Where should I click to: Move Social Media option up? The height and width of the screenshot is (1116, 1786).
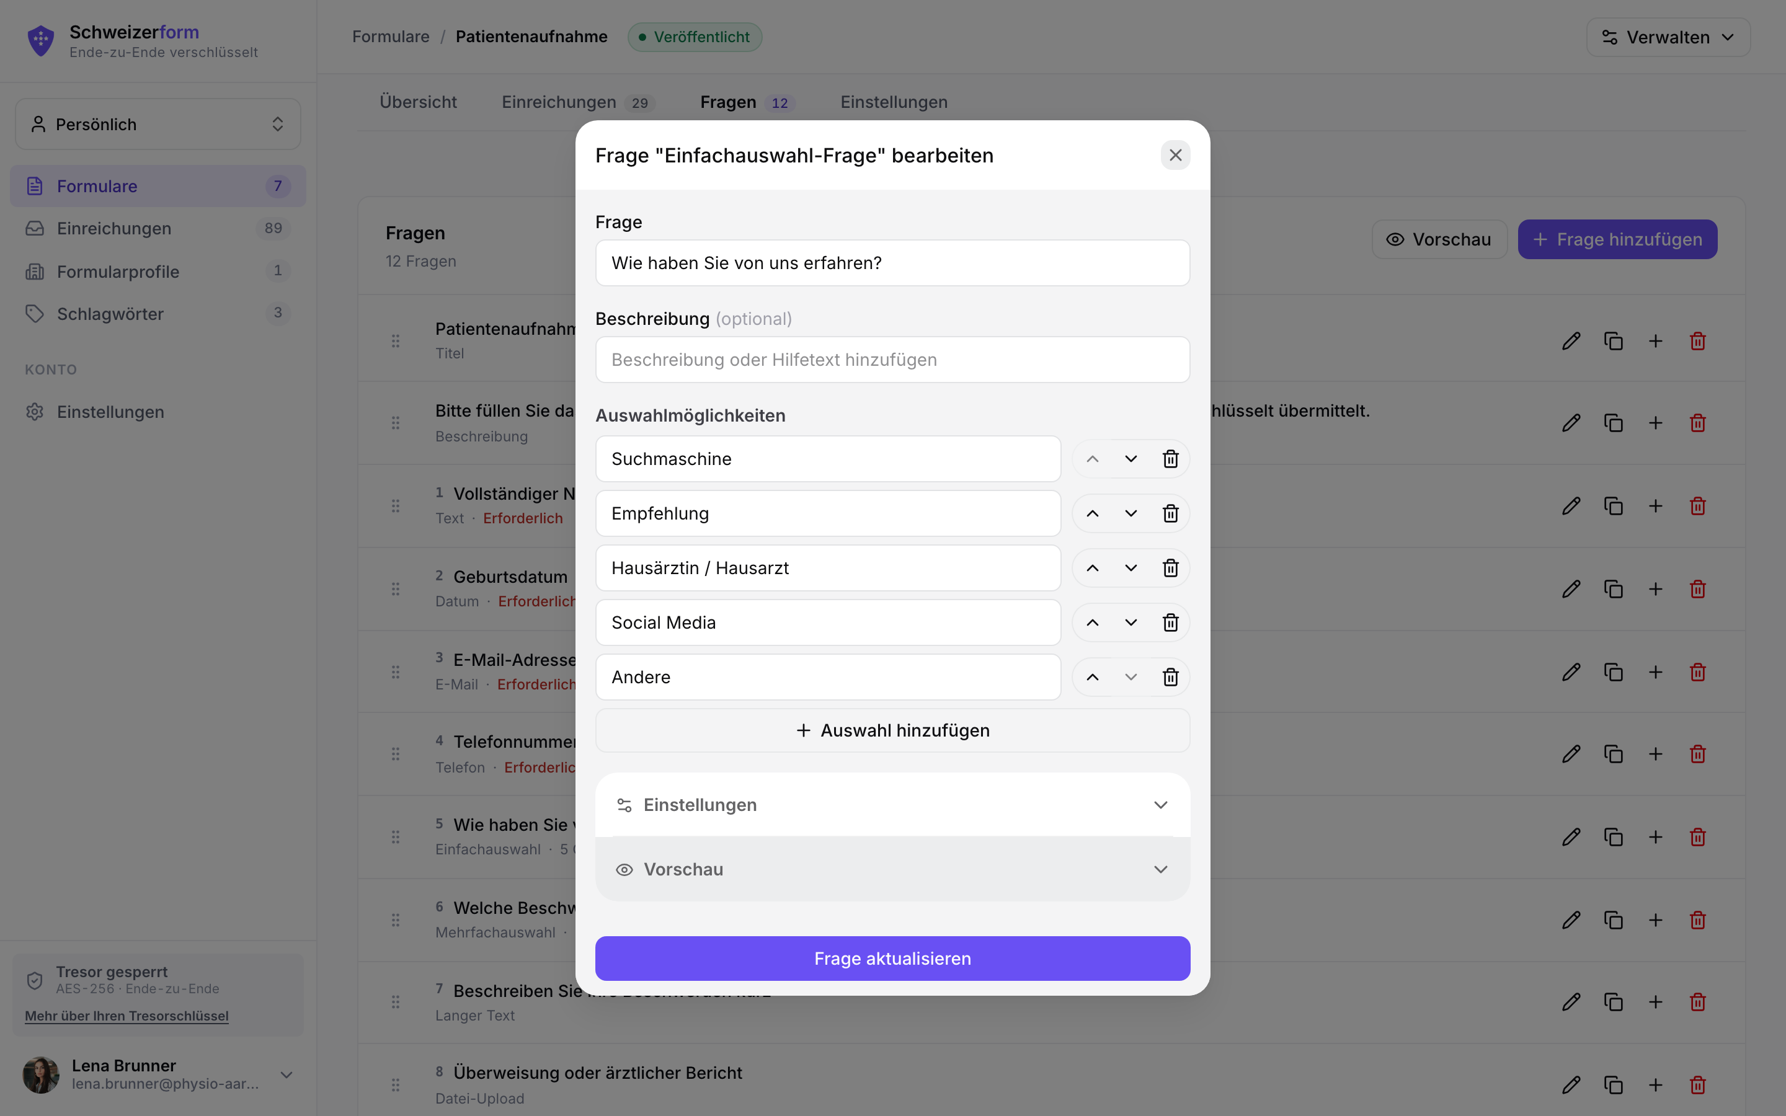pyautogui.click(x=1092, y=623)
